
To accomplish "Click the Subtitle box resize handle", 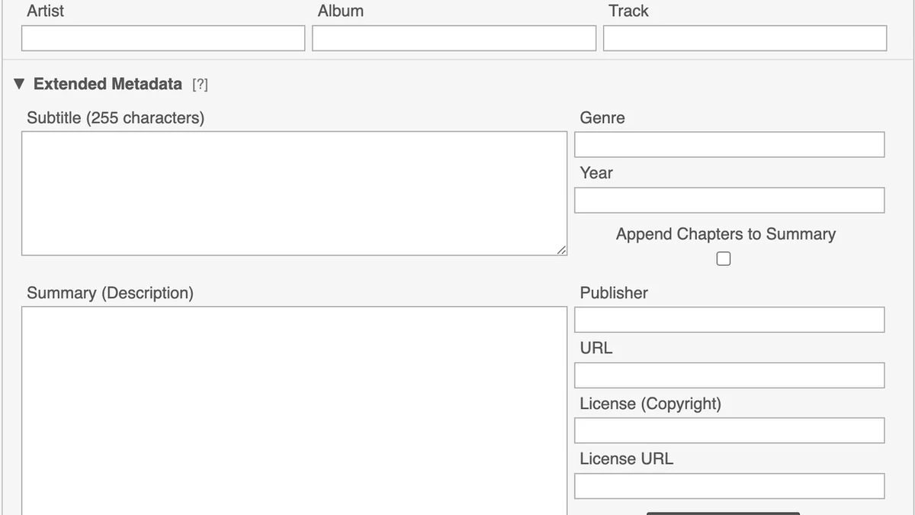I will point(561,249).
